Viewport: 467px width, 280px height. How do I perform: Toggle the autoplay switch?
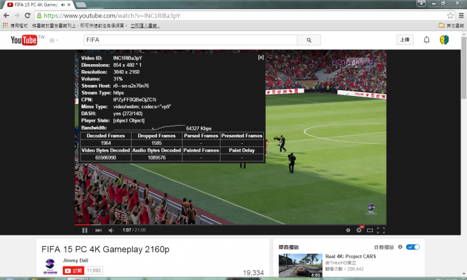coord(413,247)
